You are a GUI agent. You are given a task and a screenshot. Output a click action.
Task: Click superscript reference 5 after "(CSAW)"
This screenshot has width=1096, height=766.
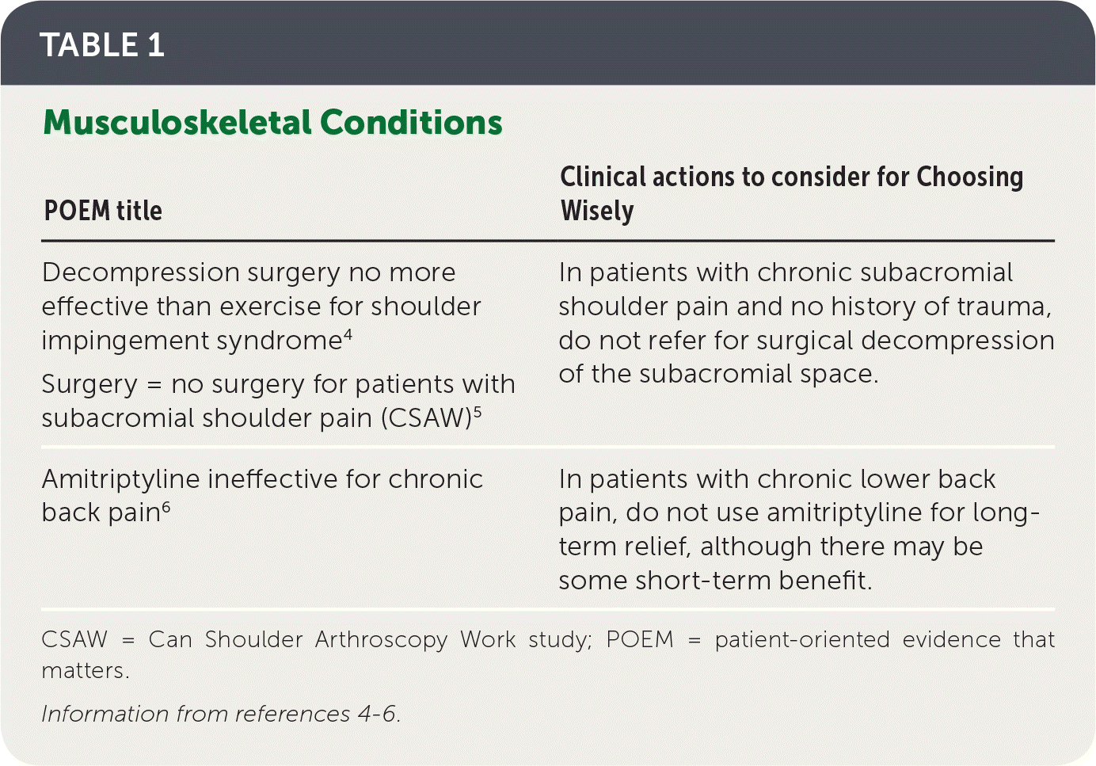point(478,412)
